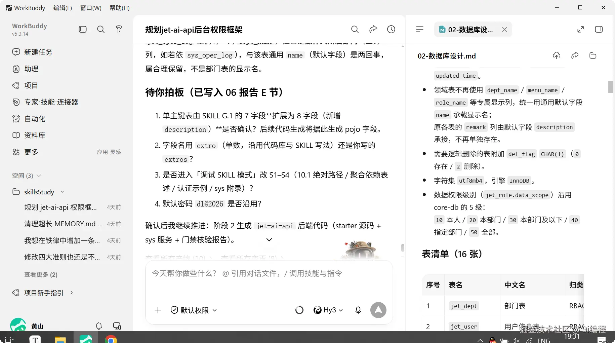615x343 pixels.
Task: Close the 02-数据库设... tab
Action: (504, 30)
